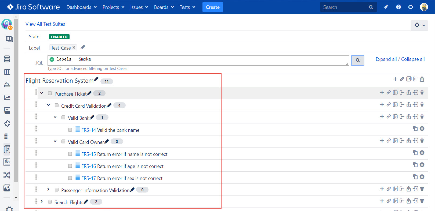
Task: Click the sidebar vertical scrollbar
Action: tap(16, 100)
